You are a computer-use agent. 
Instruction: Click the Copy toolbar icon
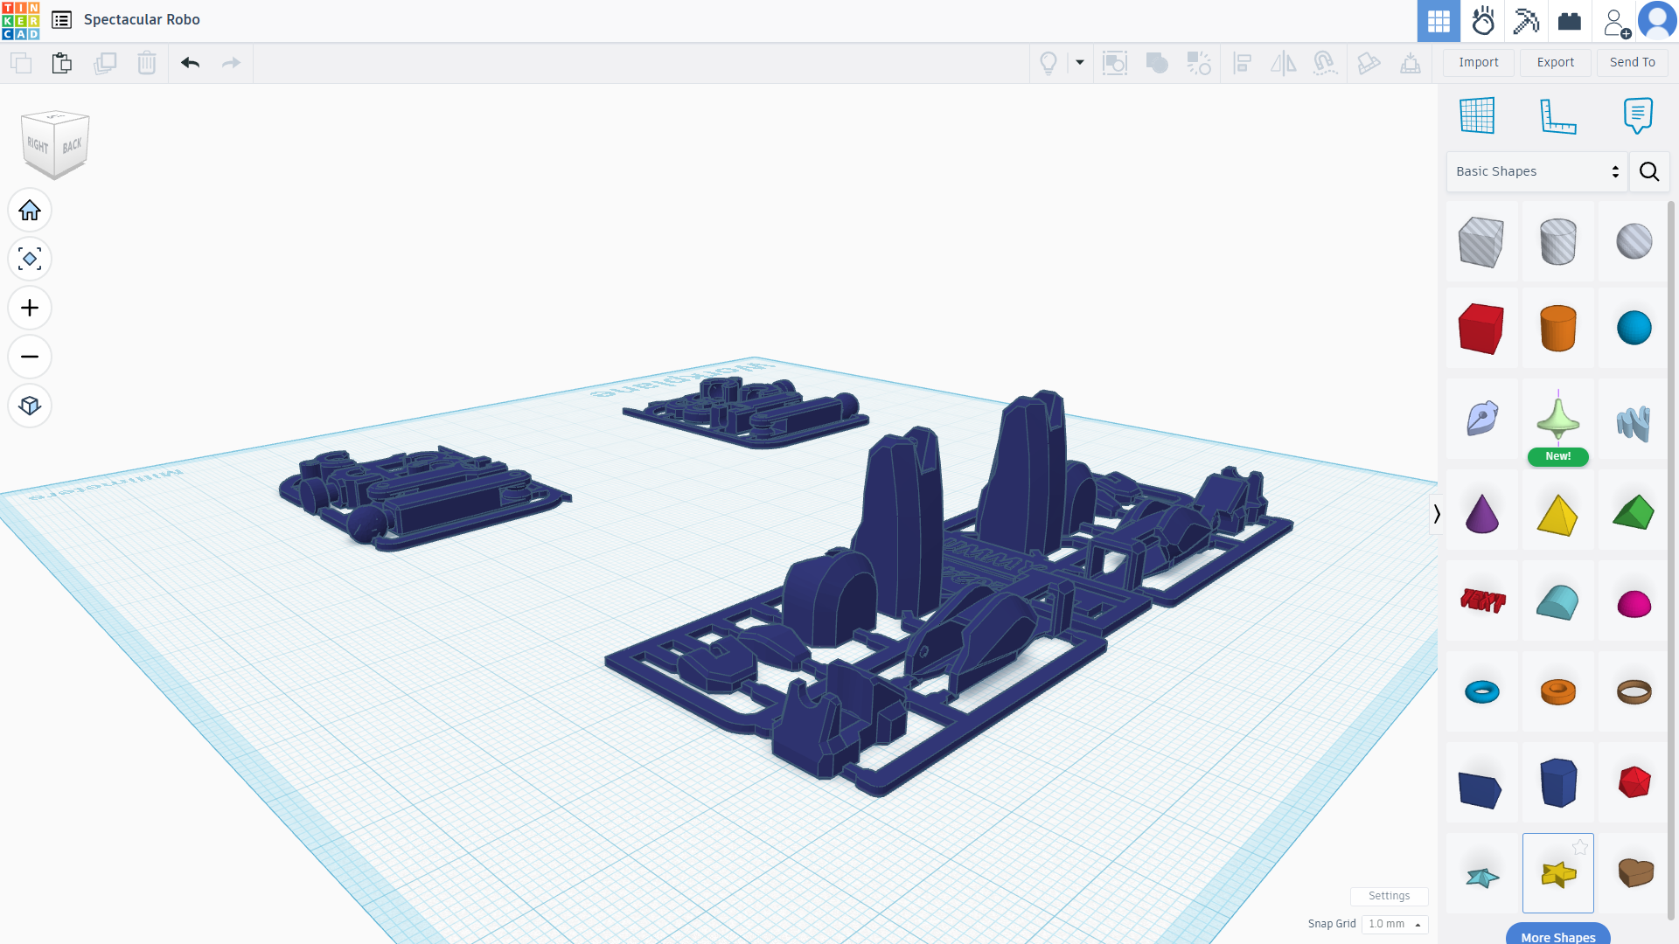[x=21, y=63]
